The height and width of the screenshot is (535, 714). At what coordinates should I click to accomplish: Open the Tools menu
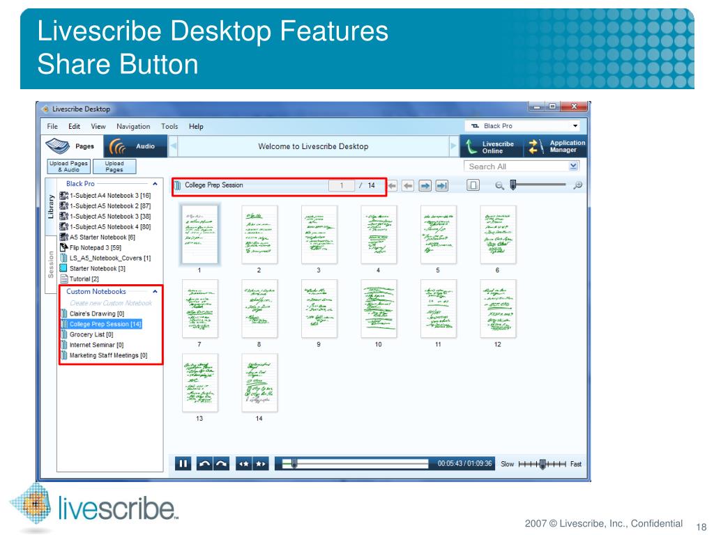pyautogui.click(x=169, y=127)
